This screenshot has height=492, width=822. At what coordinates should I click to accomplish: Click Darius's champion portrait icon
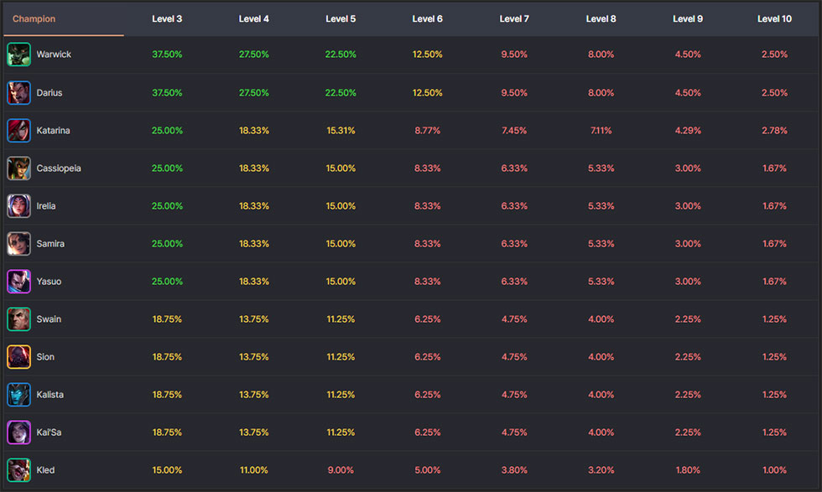coord(18,93)
